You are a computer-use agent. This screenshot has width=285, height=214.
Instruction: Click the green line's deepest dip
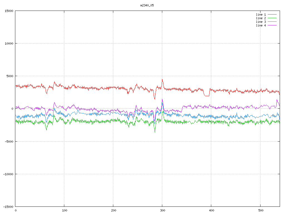(155, 132)
